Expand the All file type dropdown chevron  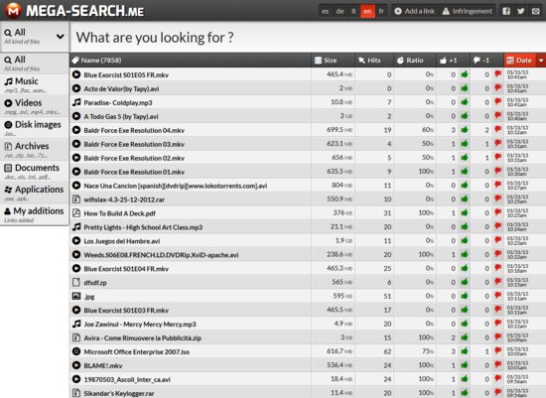(x=61, y=36)
